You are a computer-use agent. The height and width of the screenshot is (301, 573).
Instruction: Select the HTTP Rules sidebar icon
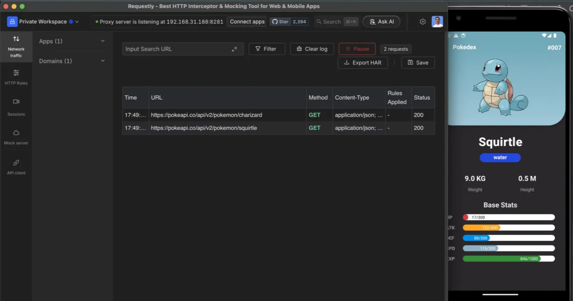(16, 77)
